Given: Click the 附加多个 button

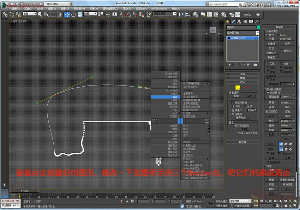Looking at the screenshot, I should pos(271,53).
